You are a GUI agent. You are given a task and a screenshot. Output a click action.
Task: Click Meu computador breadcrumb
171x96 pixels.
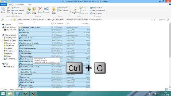(x=24, y=20)
